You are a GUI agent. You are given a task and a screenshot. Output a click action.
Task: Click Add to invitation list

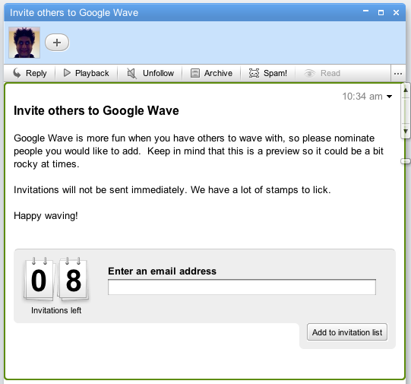347,332
